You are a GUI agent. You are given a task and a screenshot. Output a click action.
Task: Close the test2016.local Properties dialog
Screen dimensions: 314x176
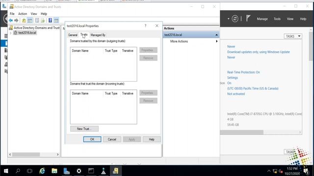click(x=157, y=26)
